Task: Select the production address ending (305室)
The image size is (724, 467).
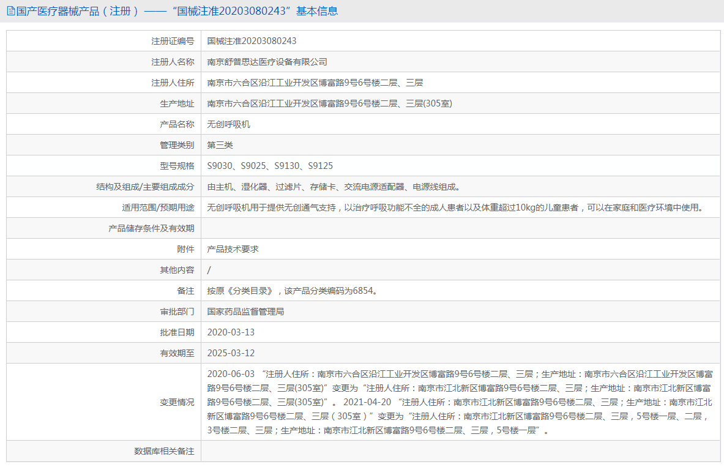Action: 330,103
